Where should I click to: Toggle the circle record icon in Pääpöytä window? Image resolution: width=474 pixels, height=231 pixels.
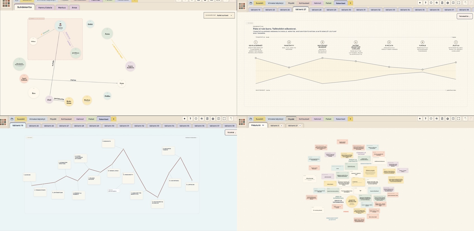(431, 119)
